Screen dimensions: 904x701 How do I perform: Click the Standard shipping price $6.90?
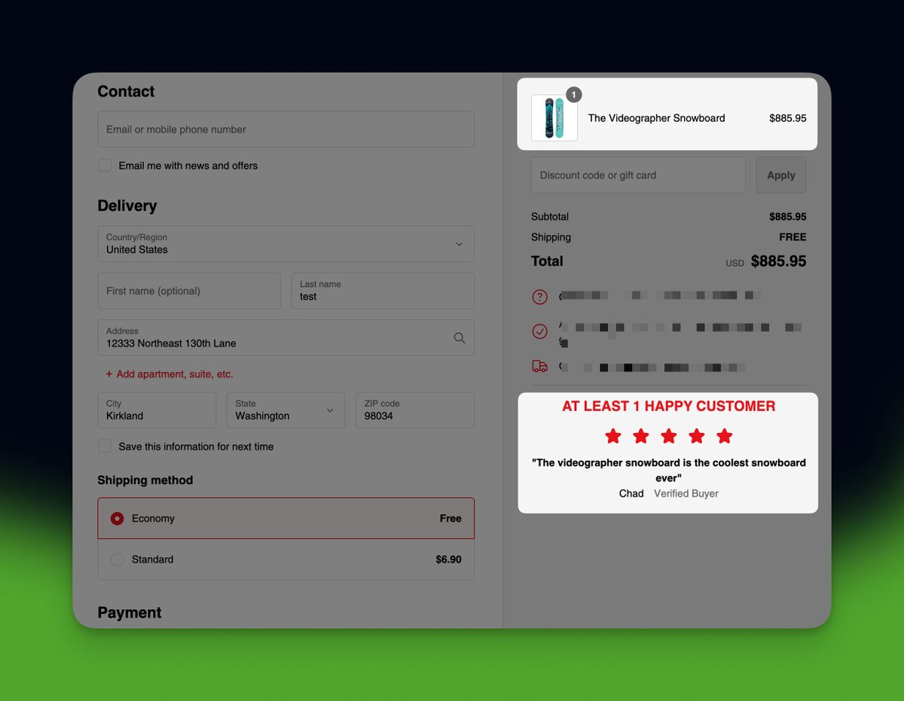coord(448,559)
